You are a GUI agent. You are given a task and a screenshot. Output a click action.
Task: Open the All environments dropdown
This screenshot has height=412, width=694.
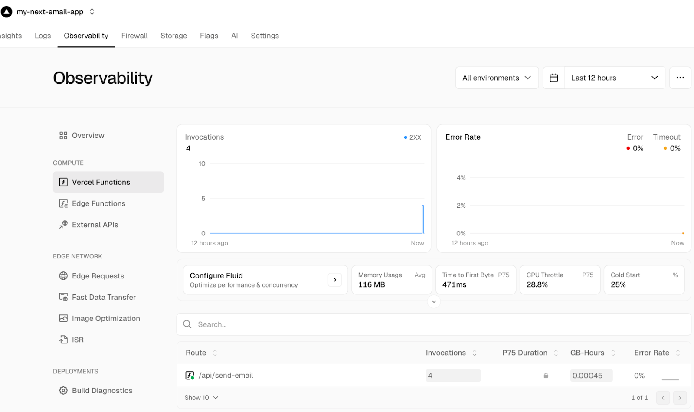tap(496, 78)
